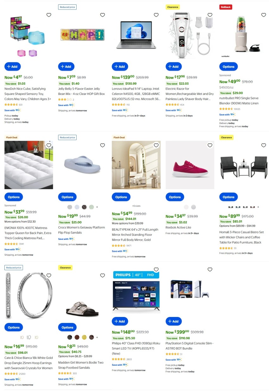Heart the nutribullet PRO blender
269x392 pixels.
click(264, 15)
